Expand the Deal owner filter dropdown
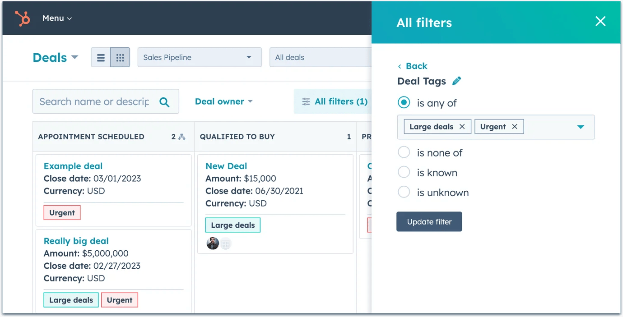The height and width of the screenshot is (317, 623). [223, 101]
